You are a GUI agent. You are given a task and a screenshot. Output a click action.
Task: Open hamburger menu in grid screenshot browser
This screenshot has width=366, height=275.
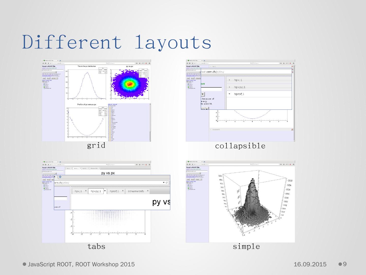149,63
